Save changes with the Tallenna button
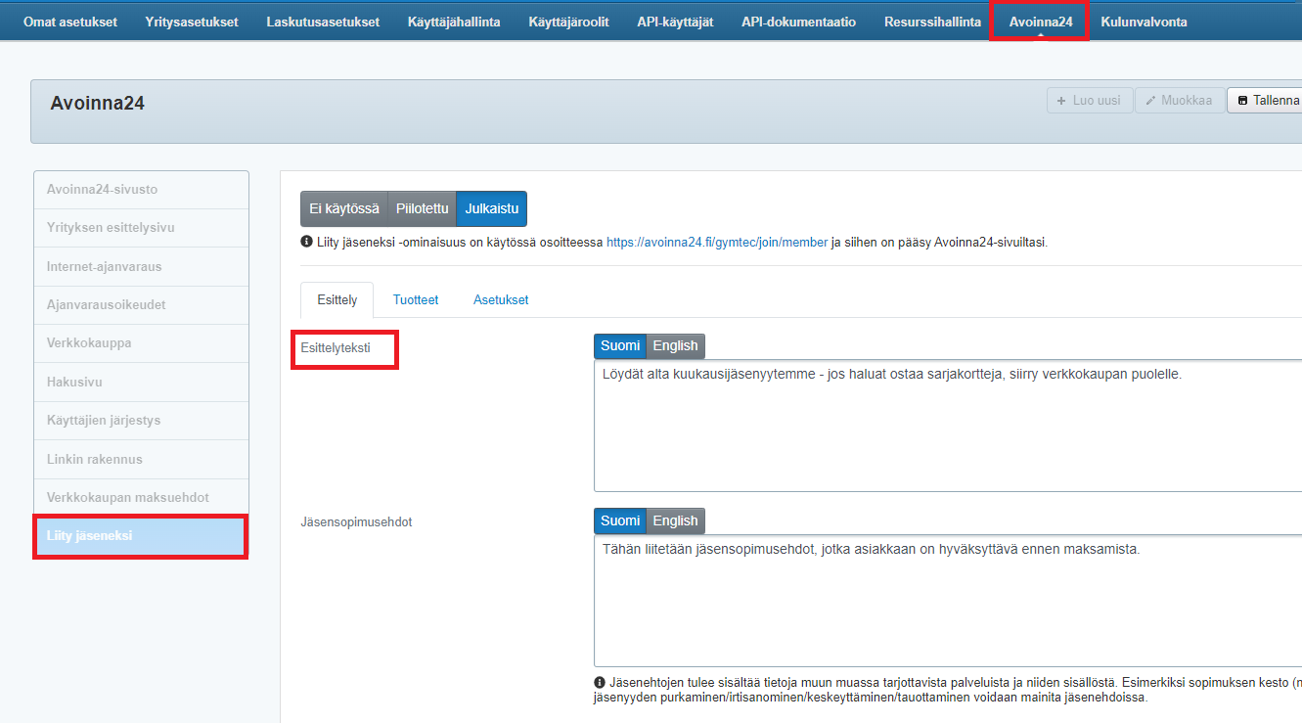 pos(1267,101)
